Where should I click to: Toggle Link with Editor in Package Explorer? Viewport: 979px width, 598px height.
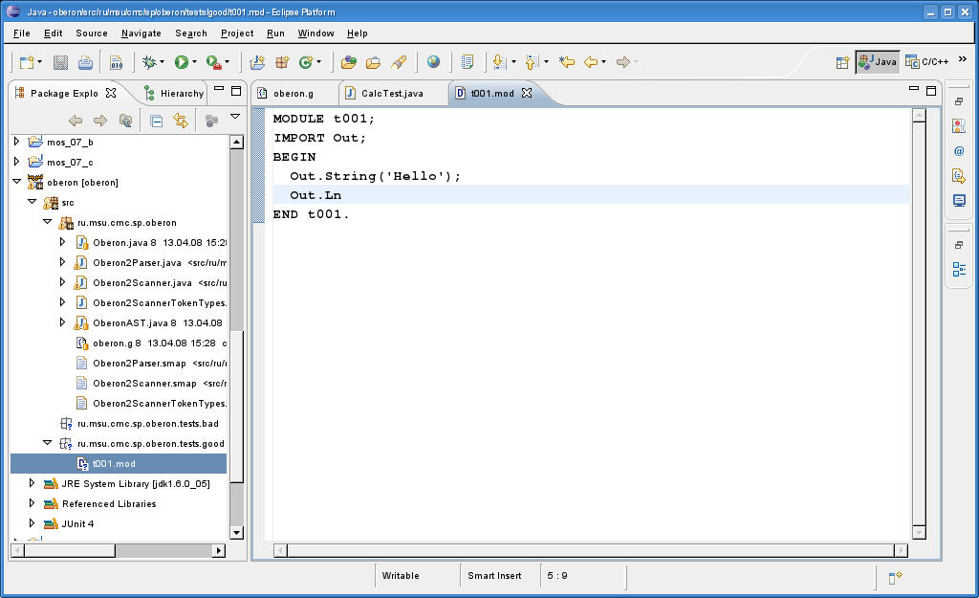180,121
